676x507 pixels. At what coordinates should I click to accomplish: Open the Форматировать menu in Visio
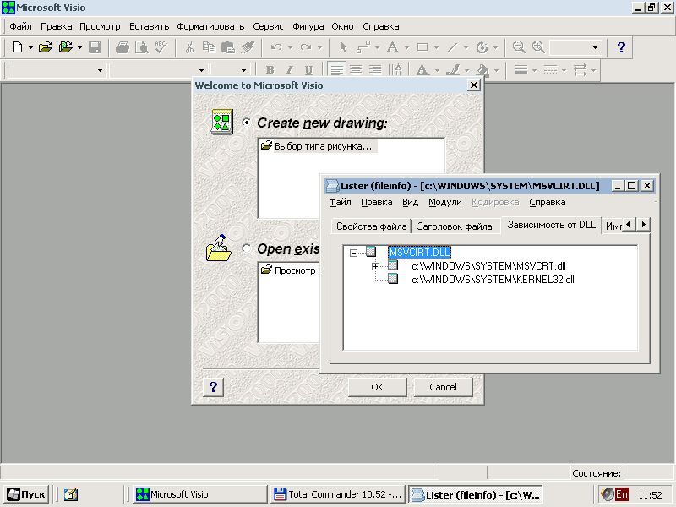[210, 26]
